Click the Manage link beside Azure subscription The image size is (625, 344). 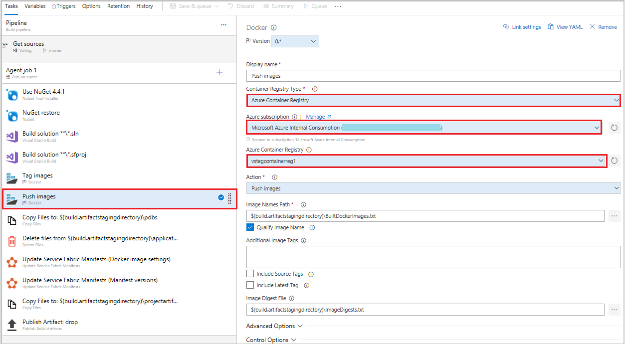click(x=315, y=116)
